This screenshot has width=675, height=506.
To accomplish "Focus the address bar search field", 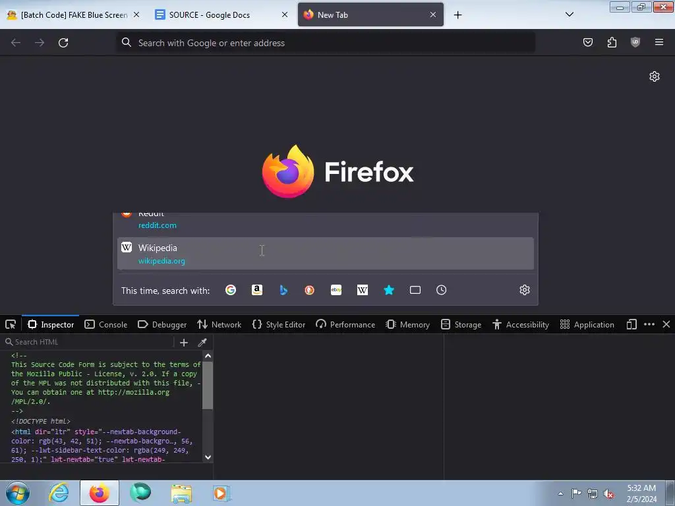I will click(326, 43).
